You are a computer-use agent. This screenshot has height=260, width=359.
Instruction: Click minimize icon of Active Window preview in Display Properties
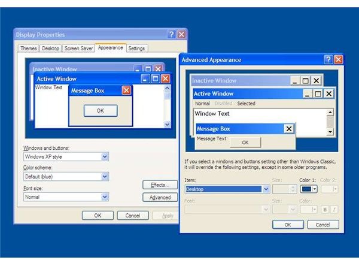(x=145, y=78)
